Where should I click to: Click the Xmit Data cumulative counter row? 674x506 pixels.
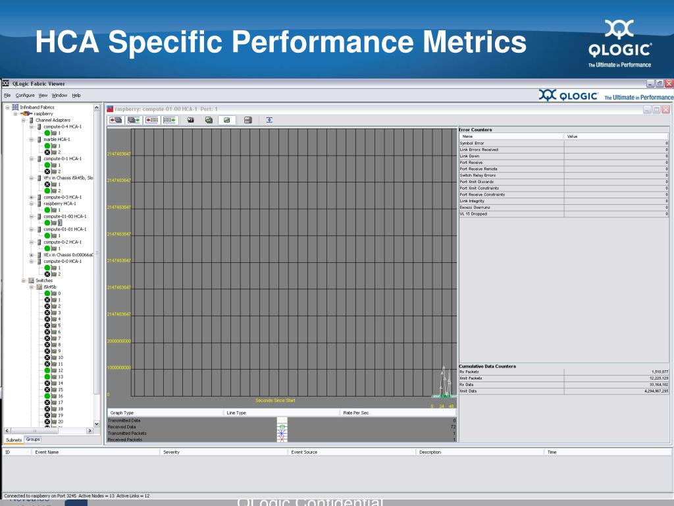pos(564,391)
